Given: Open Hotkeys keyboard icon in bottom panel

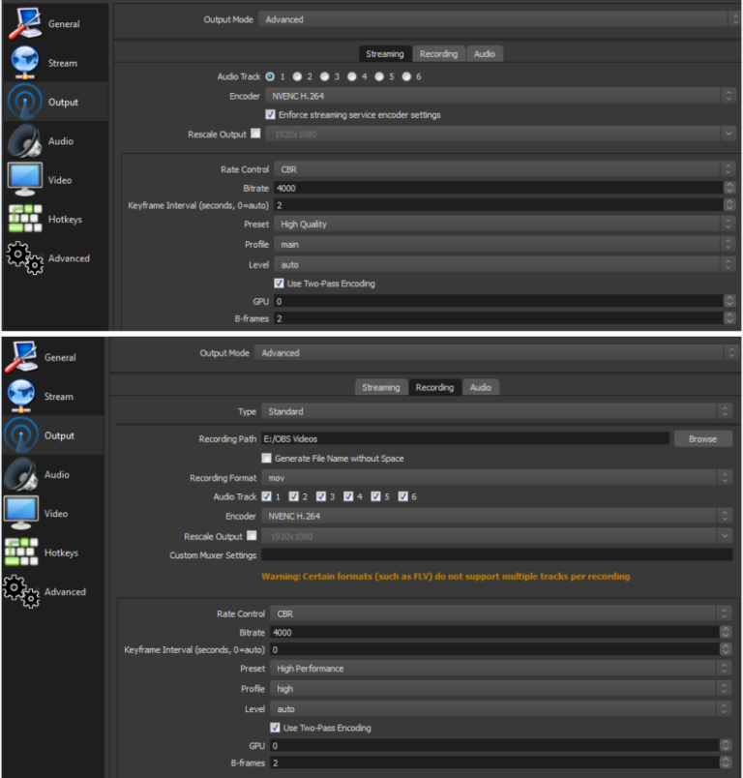Looking at the screenshot, I should tap(21, 553).
